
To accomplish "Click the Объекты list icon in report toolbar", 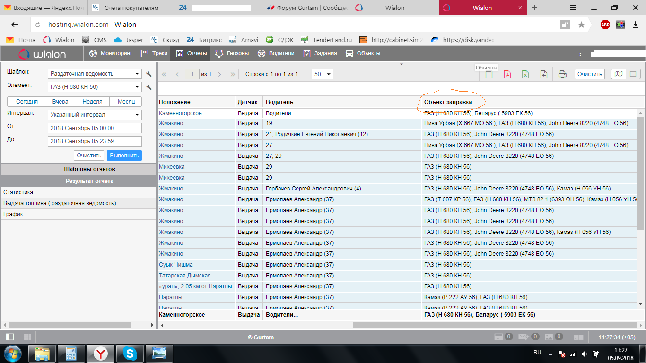I will pyautogui.click(x=489, y=74).
